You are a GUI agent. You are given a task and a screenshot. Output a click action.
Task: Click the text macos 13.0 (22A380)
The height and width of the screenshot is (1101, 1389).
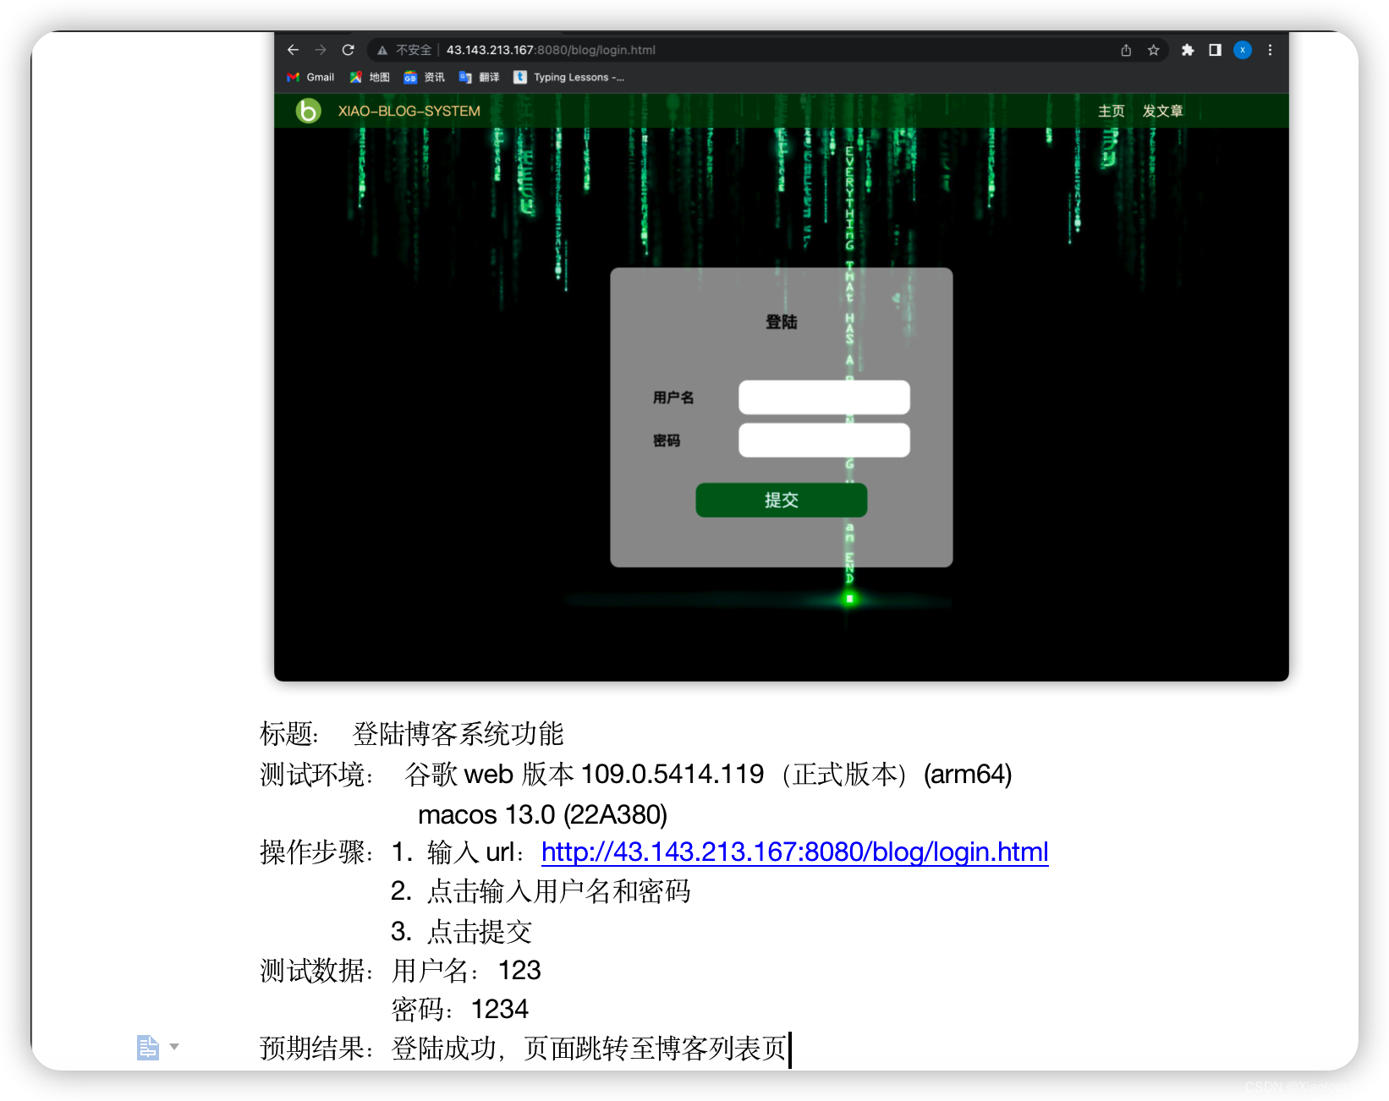[x=542, y=814]
